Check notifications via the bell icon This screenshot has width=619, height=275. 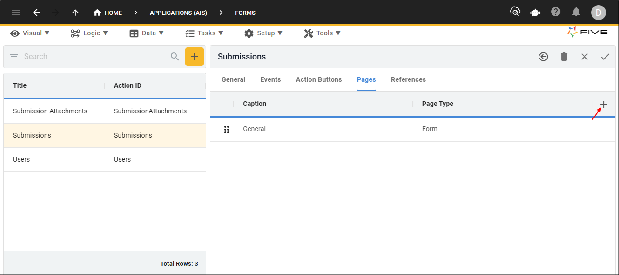point(576,13)
